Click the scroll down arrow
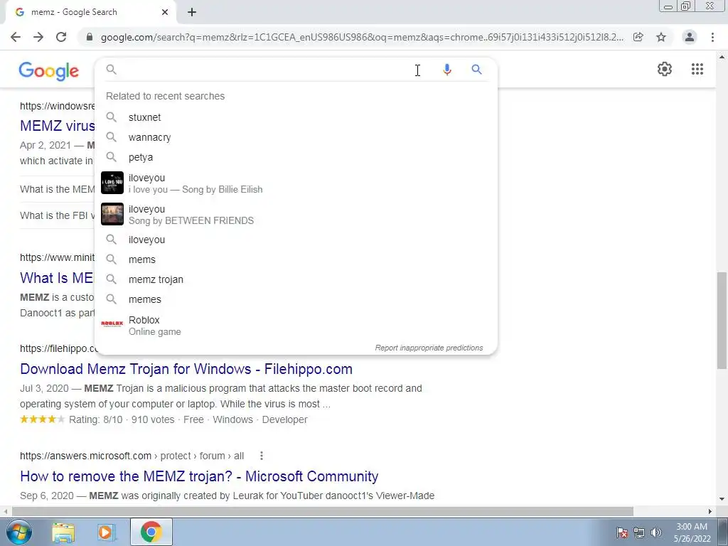This screenshot has height=546, width=728. pyautogui.click(x=722, y=500)
